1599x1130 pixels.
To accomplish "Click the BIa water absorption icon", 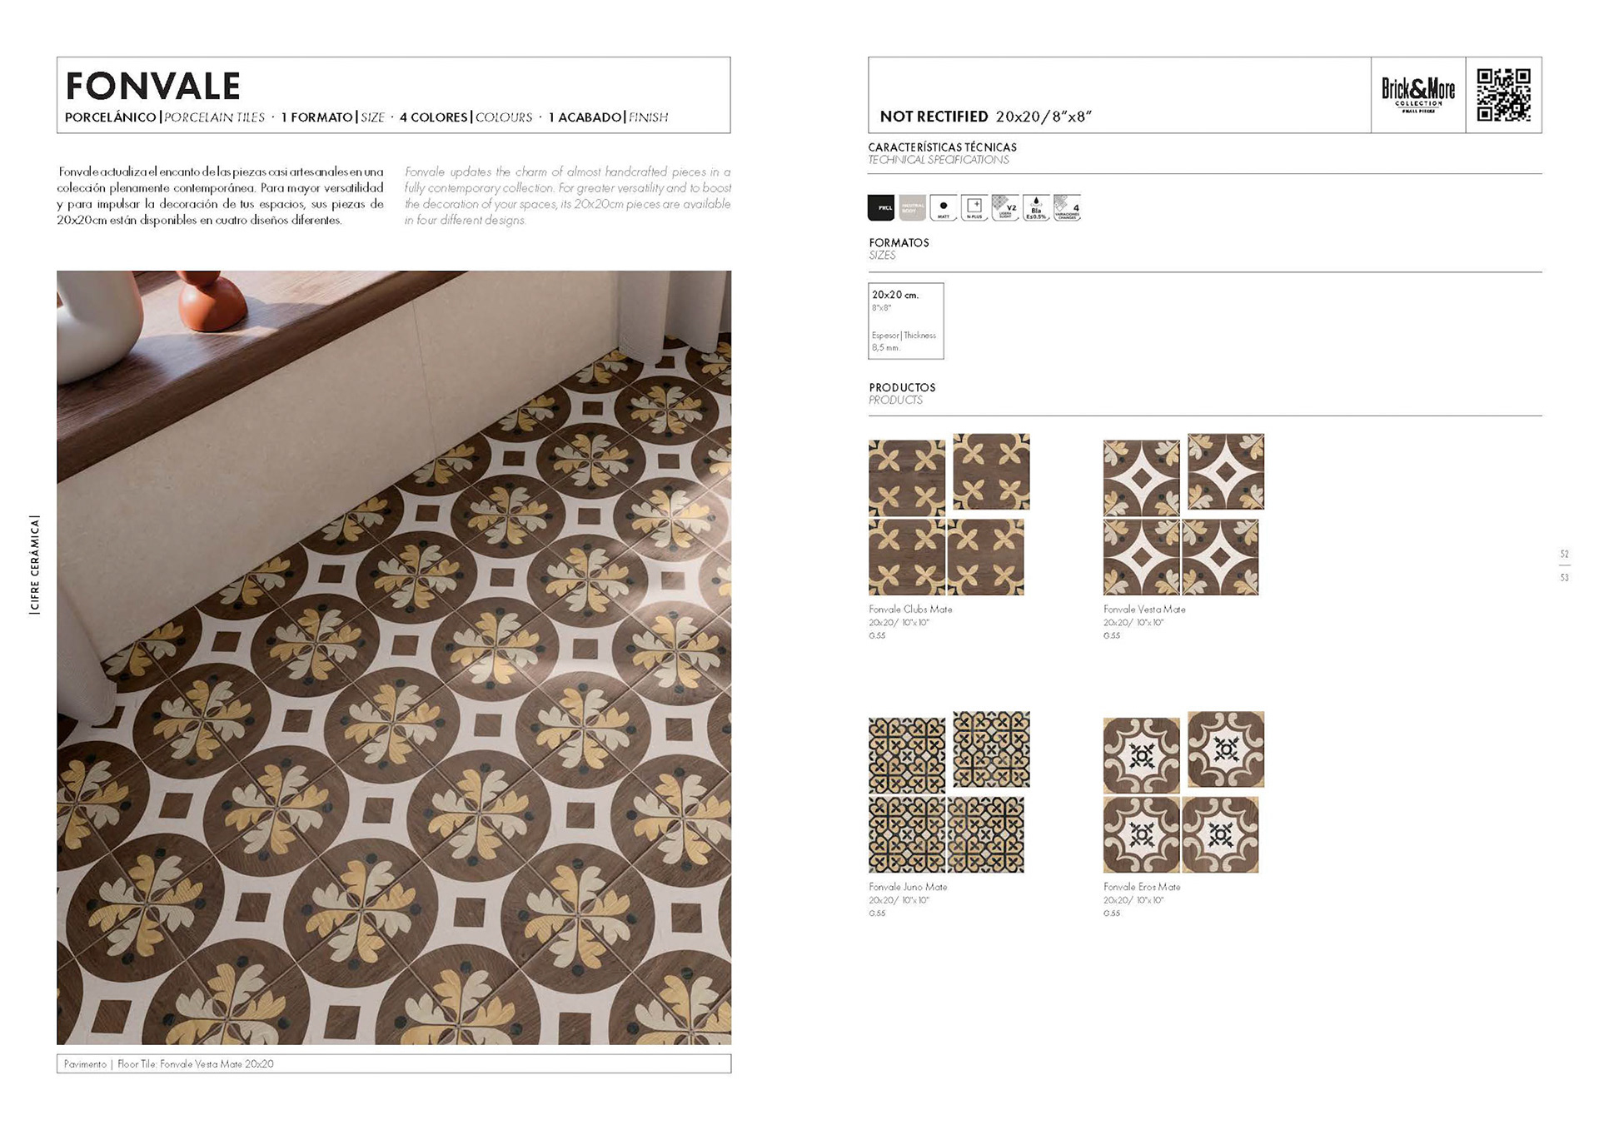I will 1036,208.
